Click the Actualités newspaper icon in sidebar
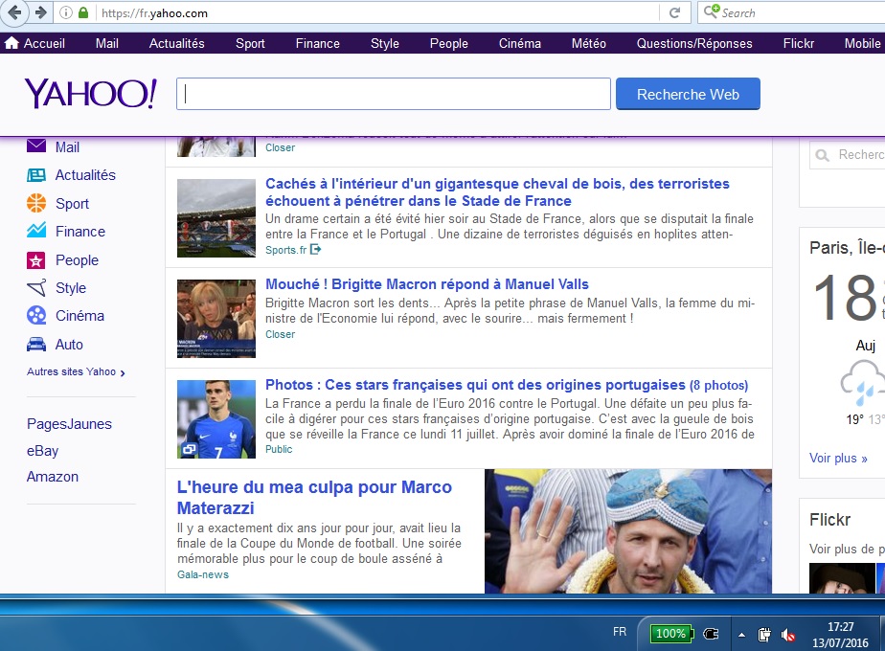885x651 pixels. 36,175
